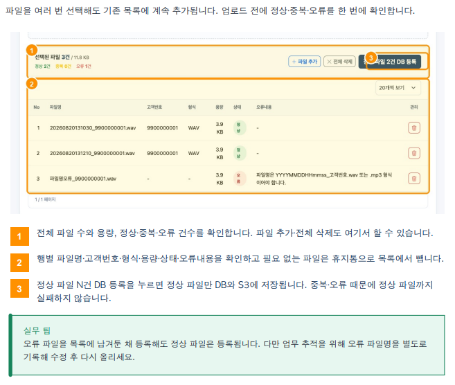Click the 오류 1건 count label
455x385 pixels.
[x=84, y=66]
